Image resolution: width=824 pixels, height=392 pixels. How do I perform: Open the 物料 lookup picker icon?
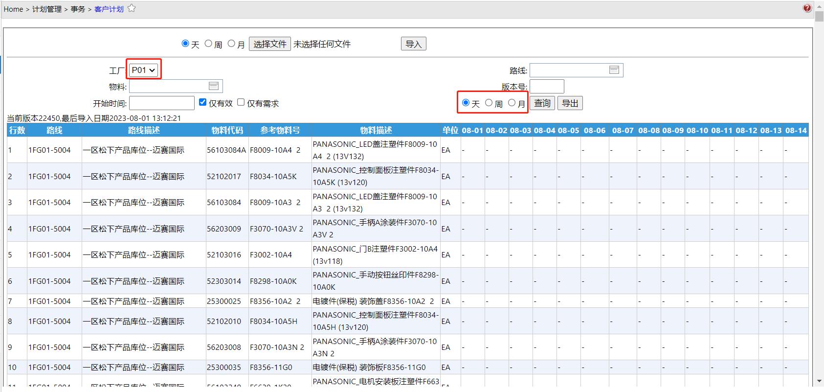coord(214,86)
